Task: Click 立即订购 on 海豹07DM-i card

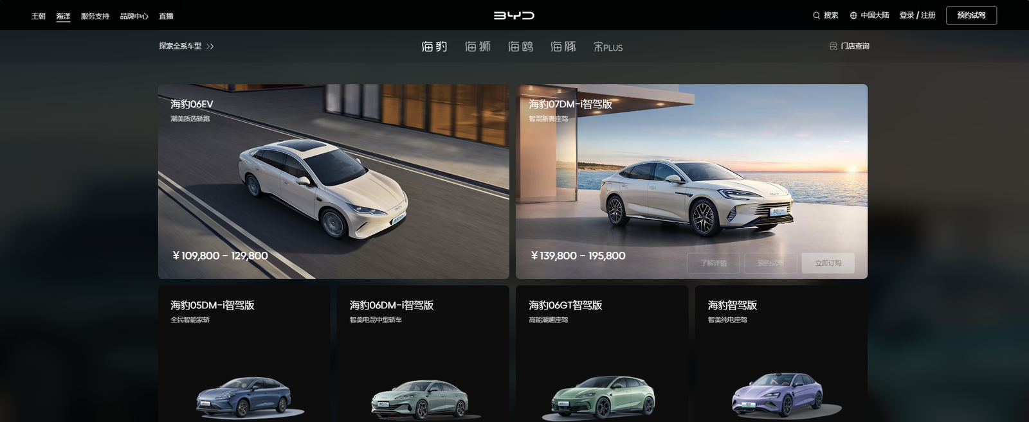Action: 828,263
